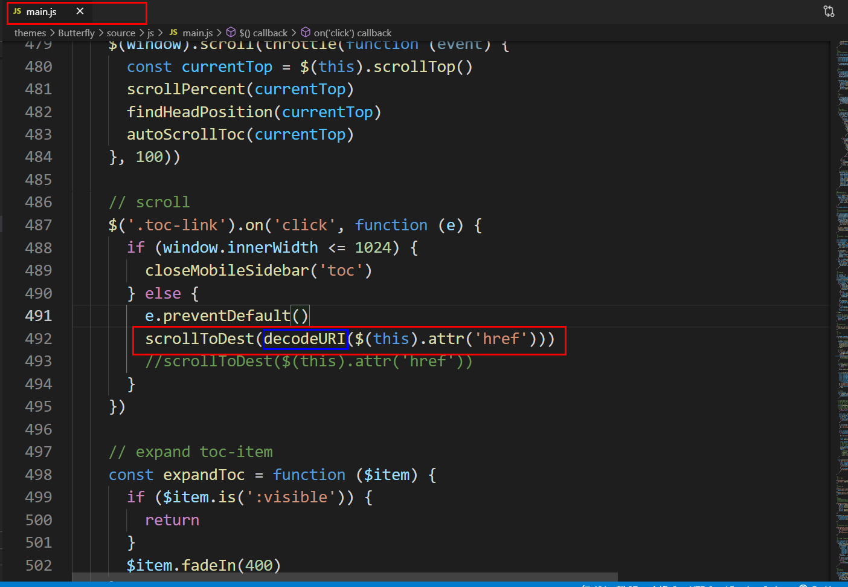Click line number 484 in the gutter

pos(39,157)
